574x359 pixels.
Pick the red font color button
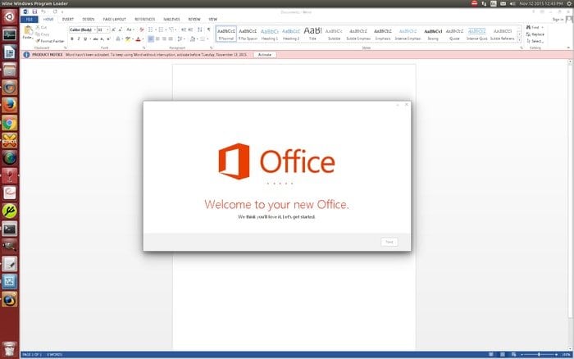[x=138, y=39]
